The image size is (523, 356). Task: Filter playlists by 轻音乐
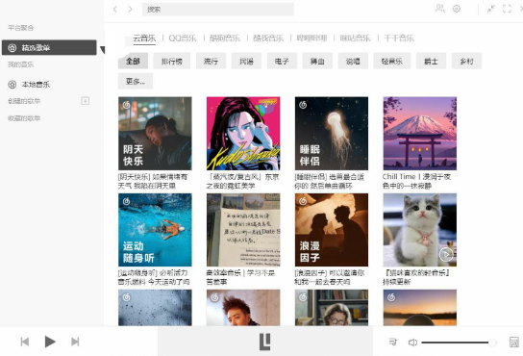pos(392,62)
